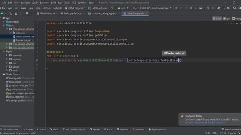Hide Project panel with the minus icon
The width and height of the screenshot is (241, 135).
point(32,13)
